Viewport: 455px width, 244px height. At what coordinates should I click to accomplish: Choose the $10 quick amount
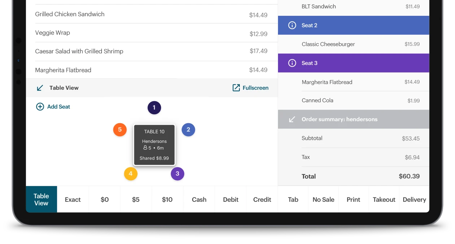coord(167,199)
